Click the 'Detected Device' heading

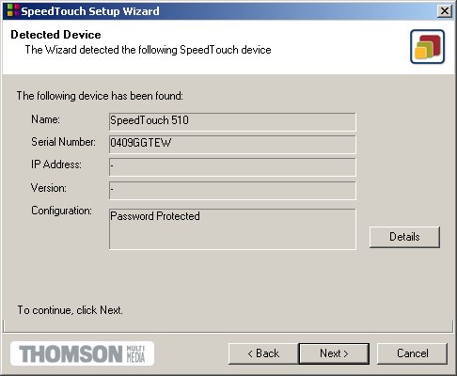55,35
